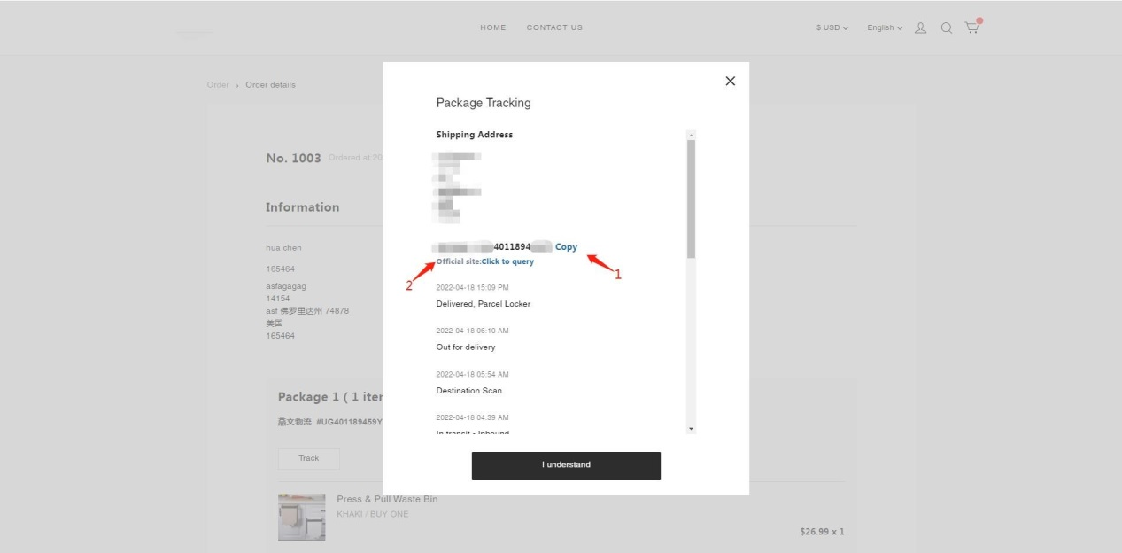
Task: Expand the $ USD currency dropdown
Action: pyautogui.click(x=832, y=28)
